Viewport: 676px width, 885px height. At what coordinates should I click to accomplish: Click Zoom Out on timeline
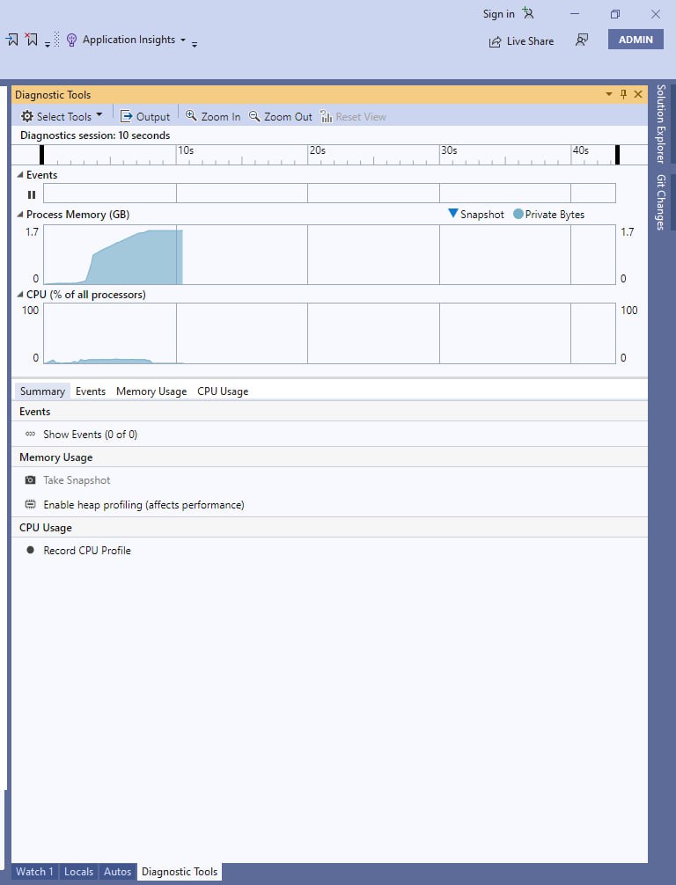(x=281, y=116)
